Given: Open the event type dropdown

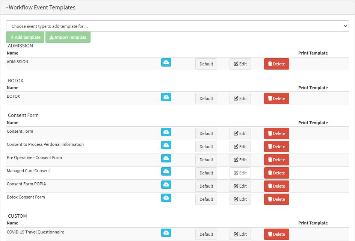Looking at the screenshot, I should [177, 26].
